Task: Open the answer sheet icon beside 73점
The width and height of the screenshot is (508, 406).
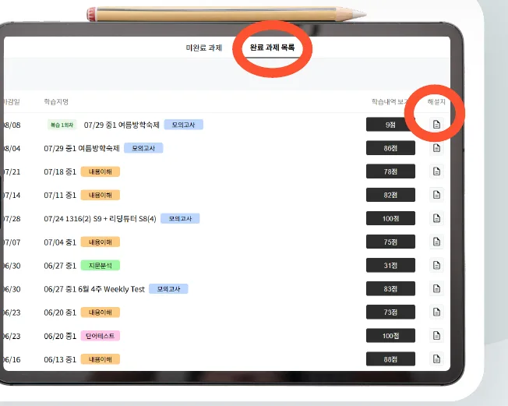Action: click(x=436, y=312)
